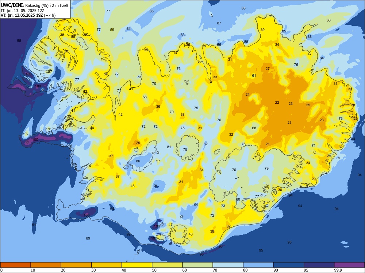
Task: Click the 30–40 golden legend swatch
Action: 107,265
